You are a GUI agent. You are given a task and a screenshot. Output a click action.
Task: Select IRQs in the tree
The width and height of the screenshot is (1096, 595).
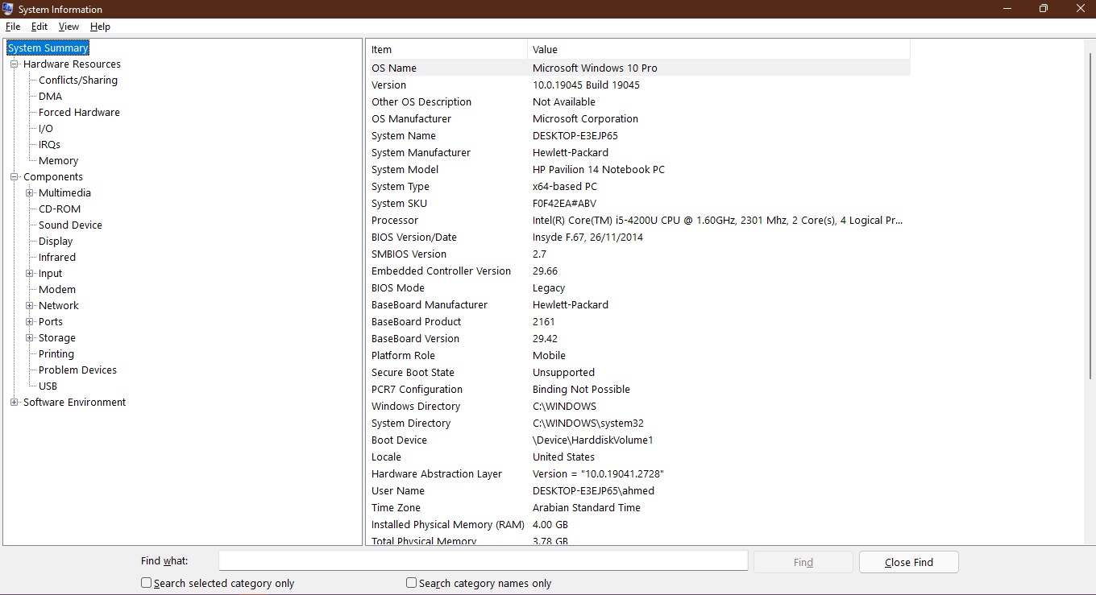coord(49,145)
